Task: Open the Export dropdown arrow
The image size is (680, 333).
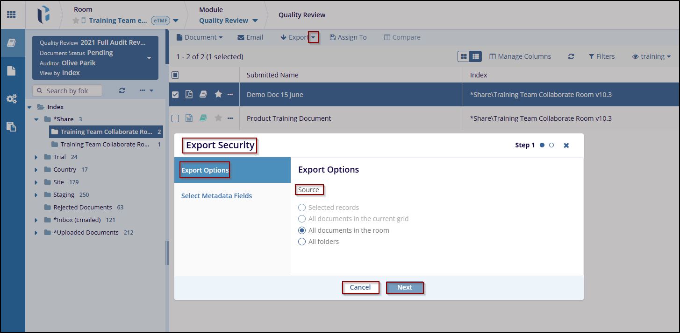Action: click(313, 37)
